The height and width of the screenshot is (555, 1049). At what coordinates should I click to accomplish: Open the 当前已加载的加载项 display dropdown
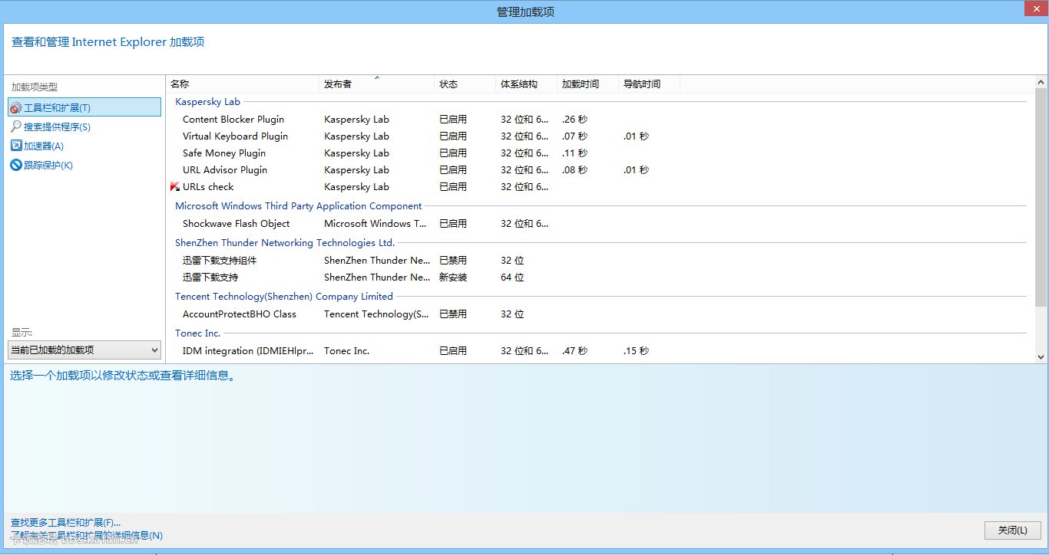point(84,350)
